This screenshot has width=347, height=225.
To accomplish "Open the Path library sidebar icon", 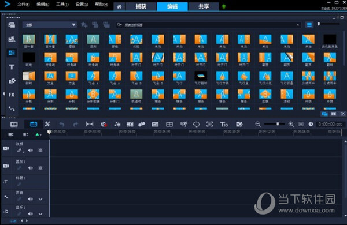I will point(12,108).
